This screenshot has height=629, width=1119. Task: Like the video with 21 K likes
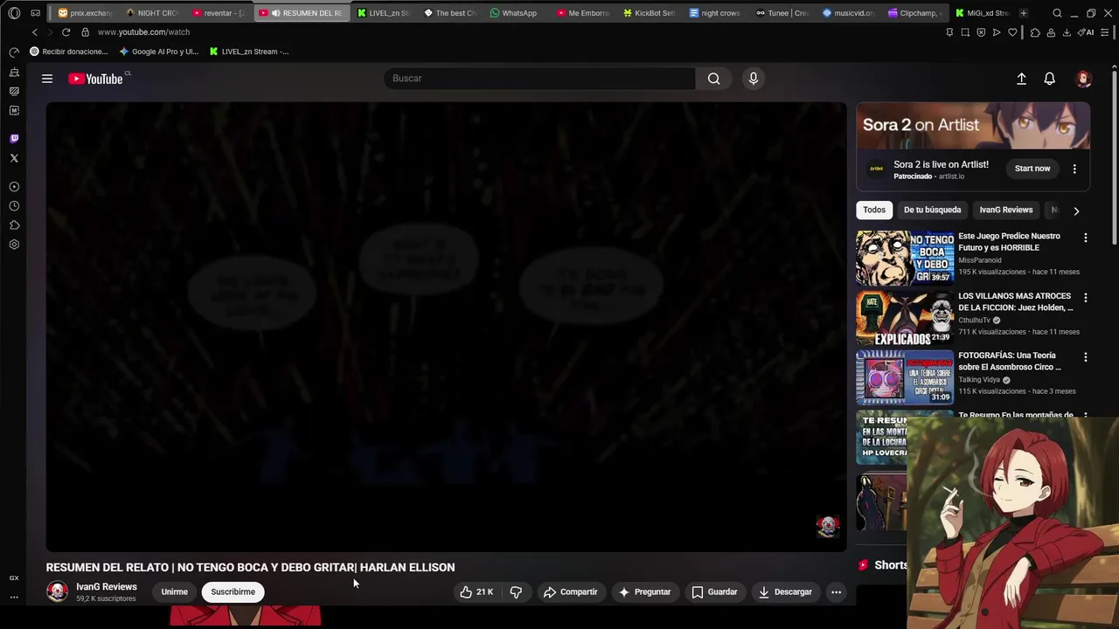[477, 592]
